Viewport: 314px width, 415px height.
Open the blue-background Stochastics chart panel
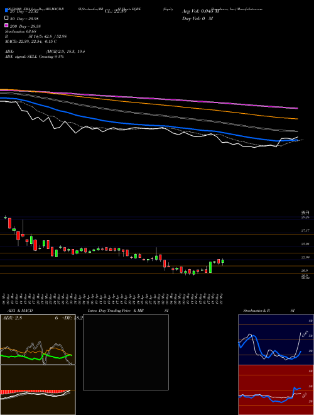pyautogui.click(x=276, y=340)
